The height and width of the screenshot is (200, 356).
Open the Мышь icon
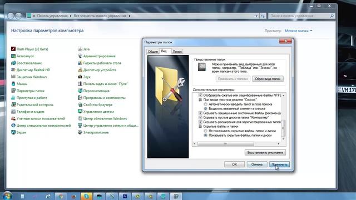pyautogui.click(x=13, y=84)
